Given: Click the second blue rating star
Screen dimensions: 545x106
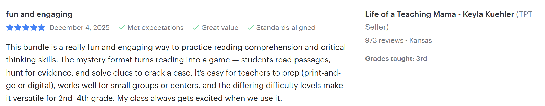Looking at the screenshot, I should tap(18, 27).
